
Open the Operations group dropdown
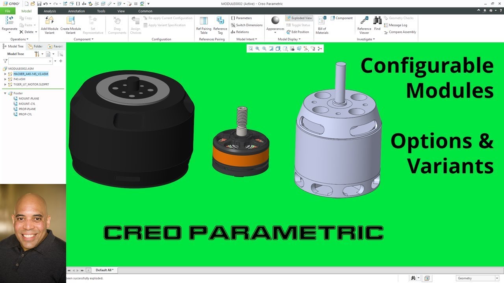(19, 39)
